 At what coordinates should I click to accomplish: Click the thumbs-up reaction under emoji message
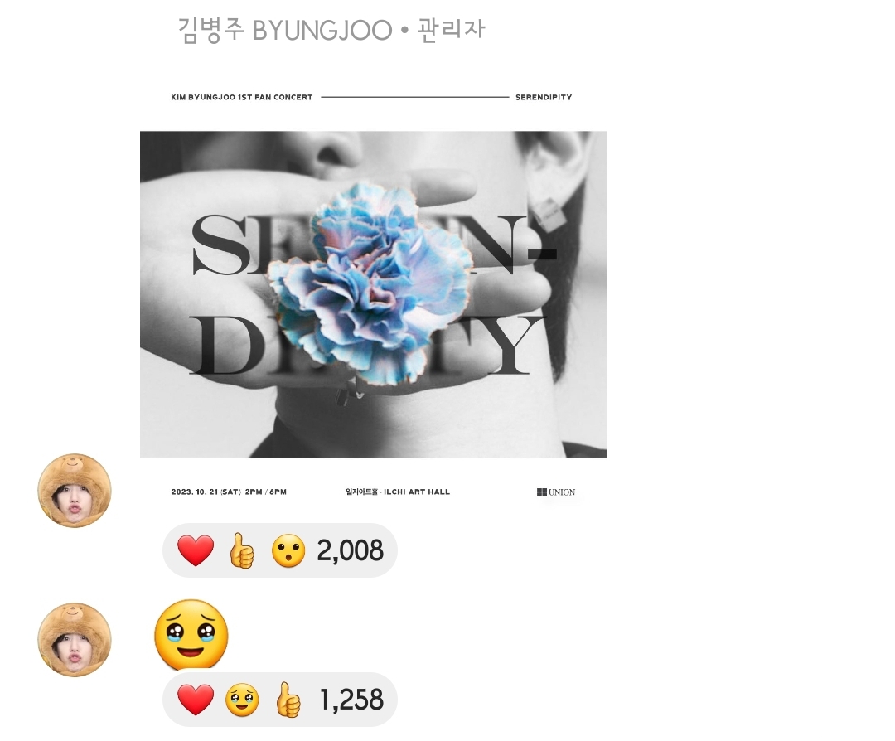tap(288, 700)
